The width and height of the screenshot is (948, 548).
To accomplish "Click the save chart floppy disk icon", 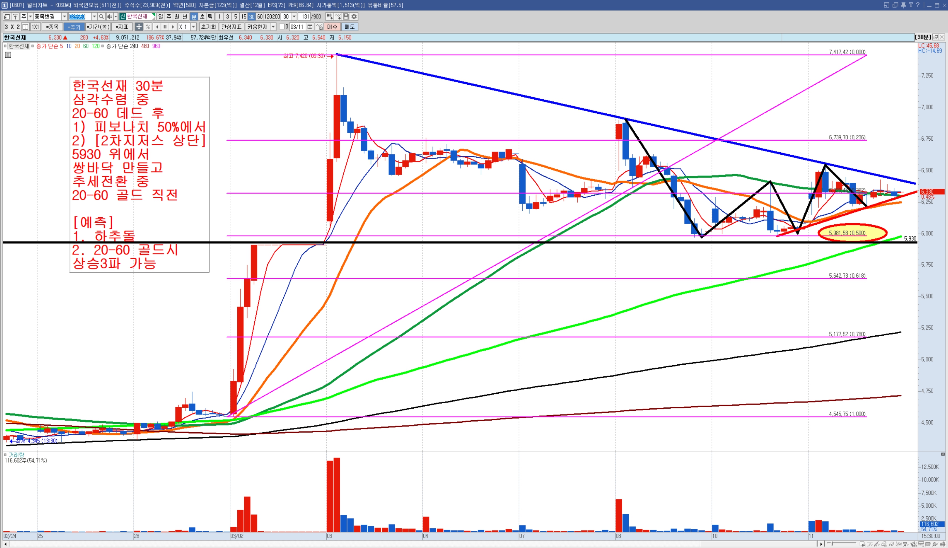I will [x=346, y=17].
